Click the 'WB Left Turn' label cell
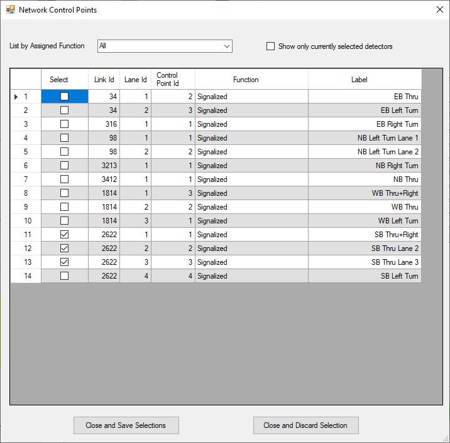The image size is (450, 443). 365,221
